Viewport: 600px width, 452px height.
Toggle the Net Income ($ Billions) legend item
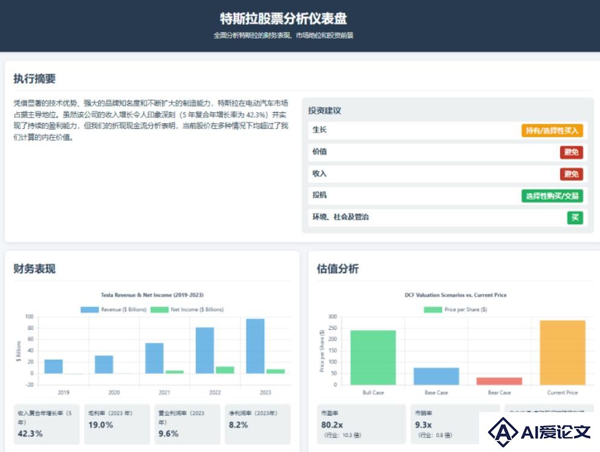tap(187, 309)
